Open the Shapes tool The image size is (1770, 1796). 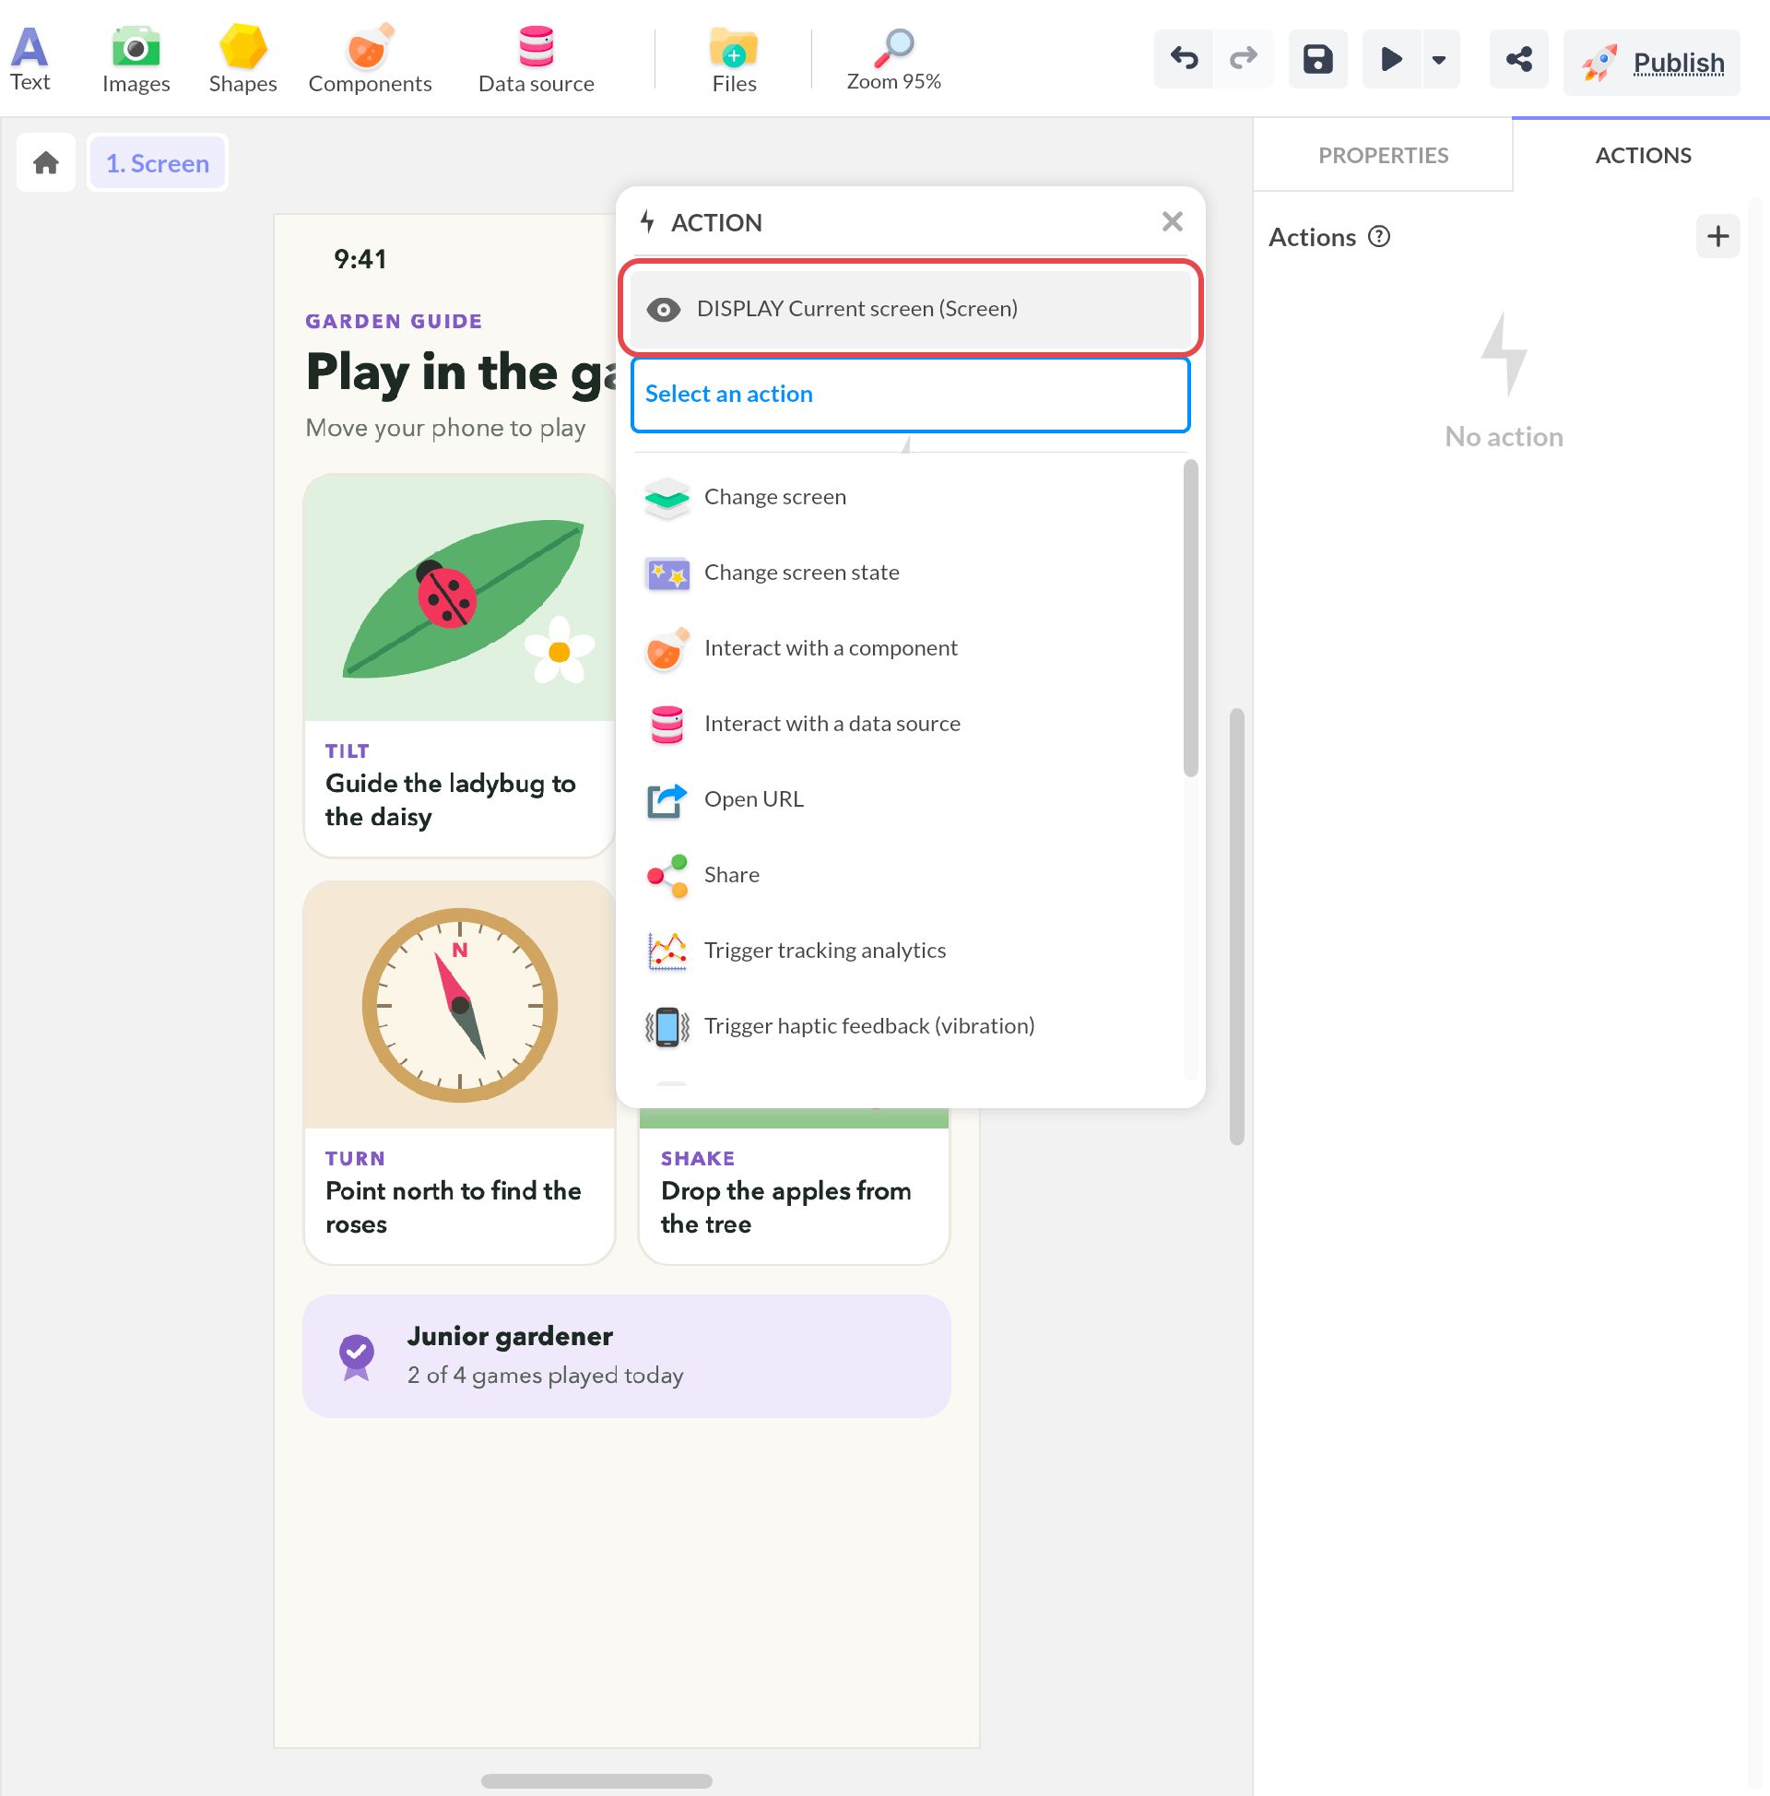[x=242, y=60]
